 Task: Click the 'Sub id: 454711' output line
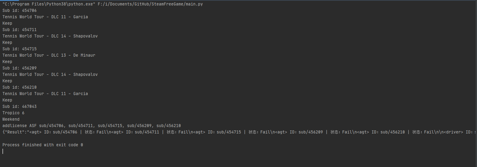[x=20, y=30]
